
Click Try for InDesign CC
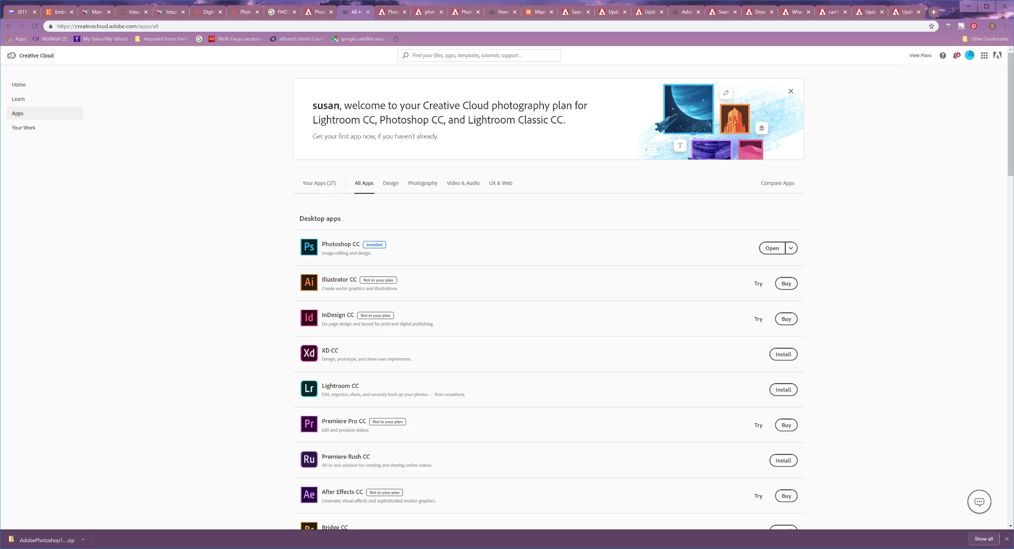pyautogui.click(x=758, y=319)
